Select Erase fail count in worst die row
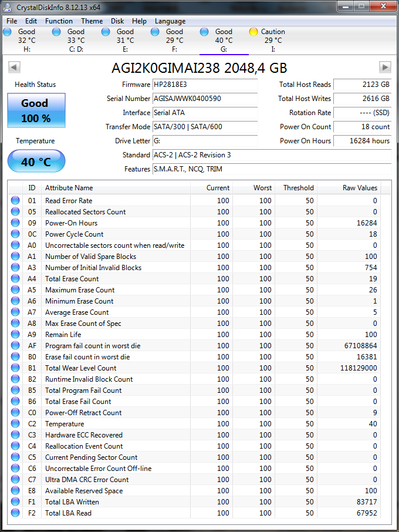This screenshot has height=532, width=399. (x=194, y=357)
